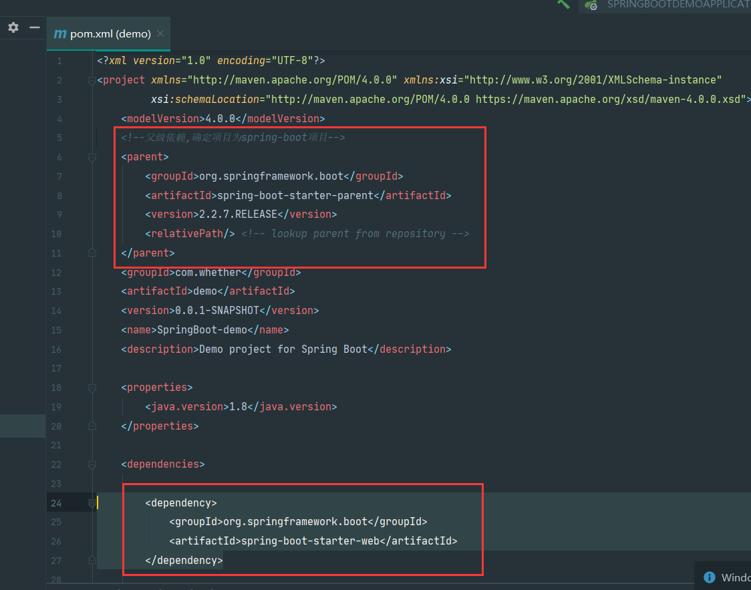The image size is (751, 590).
Task: Click the relativePath tag on line 10
Action: (x=190, y=234)
